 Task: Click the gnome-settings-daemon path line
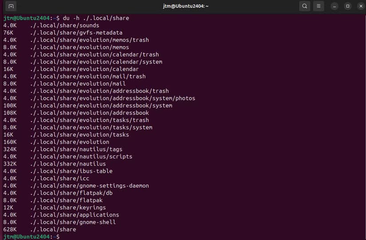pos(90,185)
